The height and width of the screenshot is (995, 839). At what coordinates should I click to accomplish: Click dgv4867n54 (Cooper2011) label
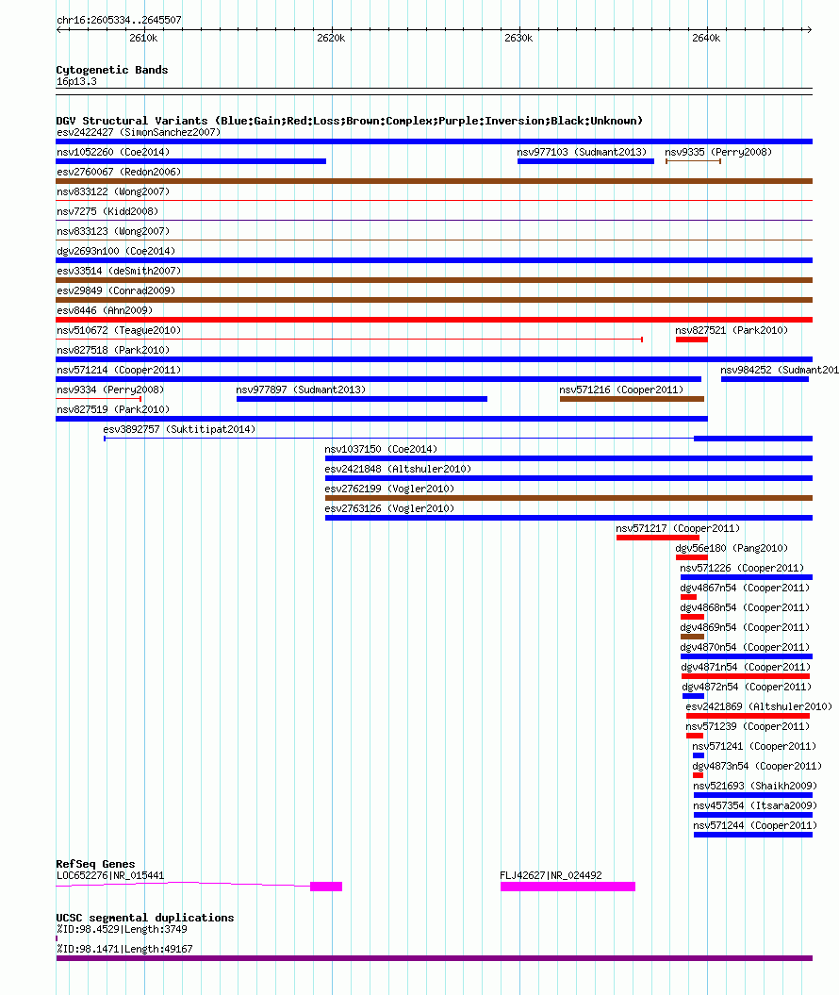745,588
